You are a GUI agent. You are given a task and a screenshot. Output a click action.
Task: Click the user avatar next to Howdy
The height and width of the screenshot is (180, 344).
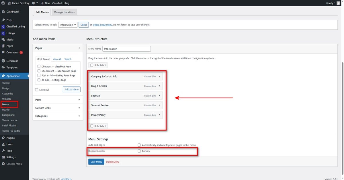pos(338,3)
